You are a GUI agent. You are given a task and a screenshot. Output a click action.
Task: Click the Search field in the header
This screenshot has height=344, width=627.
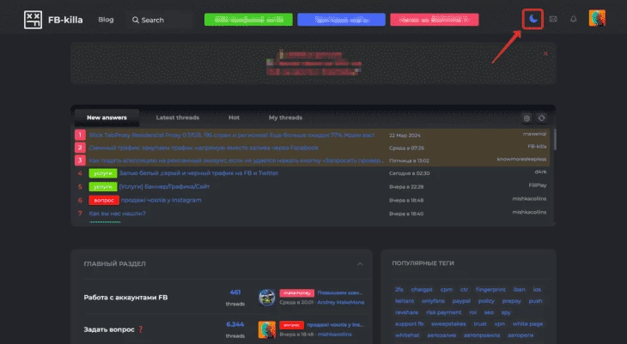pos(160,20)
